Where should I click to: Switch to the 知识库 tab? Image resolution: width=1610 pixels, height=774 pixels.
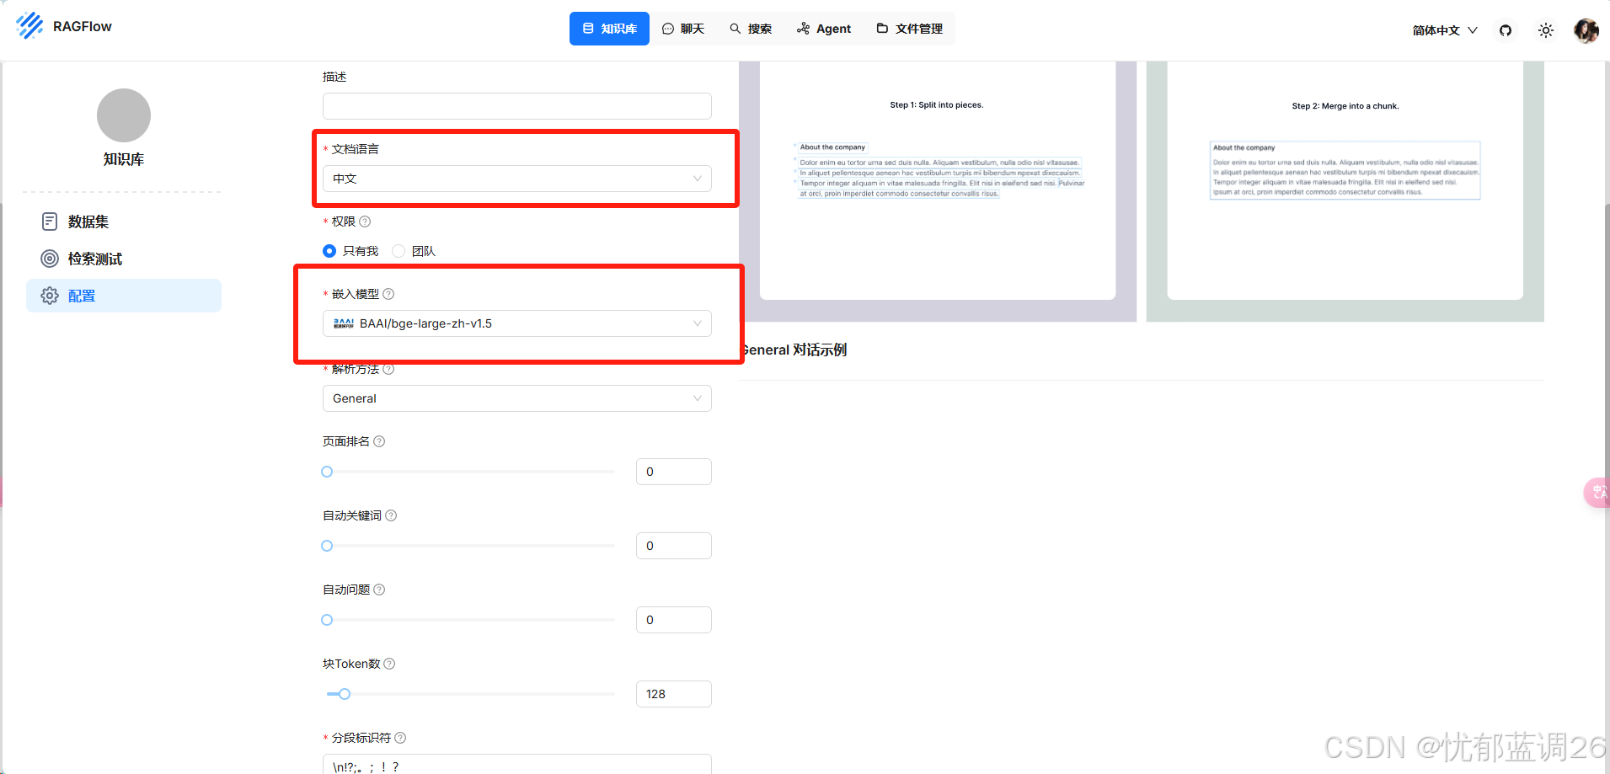pyautogui.click(x=609, y=29)
